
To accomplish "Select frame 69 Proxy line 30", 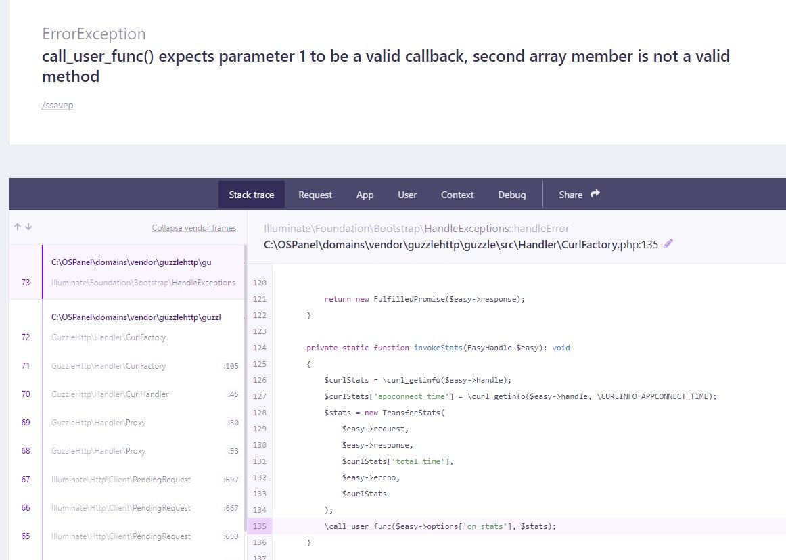I will tap(143, 423).
